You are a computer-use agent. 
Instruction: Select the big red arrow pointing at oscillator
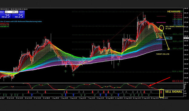[x=159, y=82]
